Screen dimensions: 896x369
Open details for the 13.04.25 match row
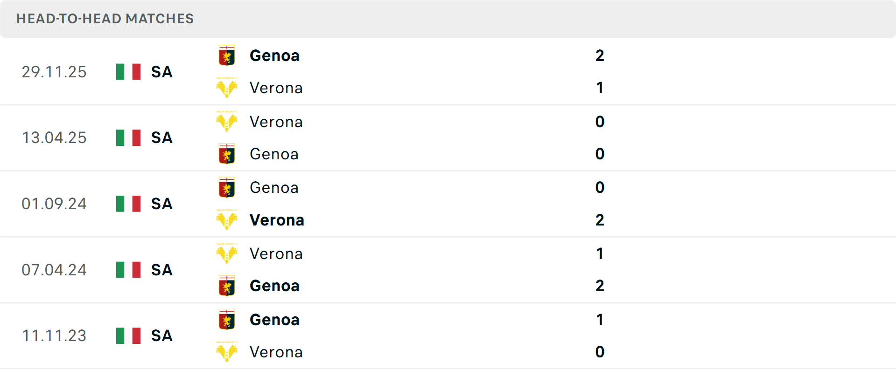click(448, 138)
